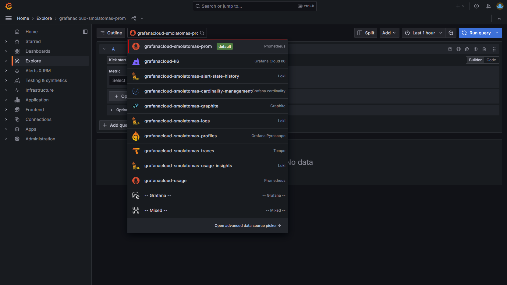Open the hamburger navigation menu
The width and height of the screenshot is (507, 285).
[9, 18]
